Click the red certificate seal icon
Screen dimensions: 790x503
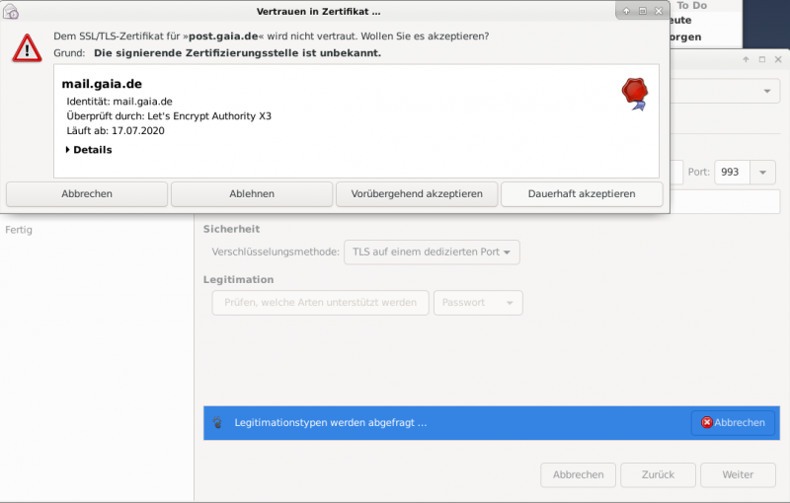click(635, 94)
